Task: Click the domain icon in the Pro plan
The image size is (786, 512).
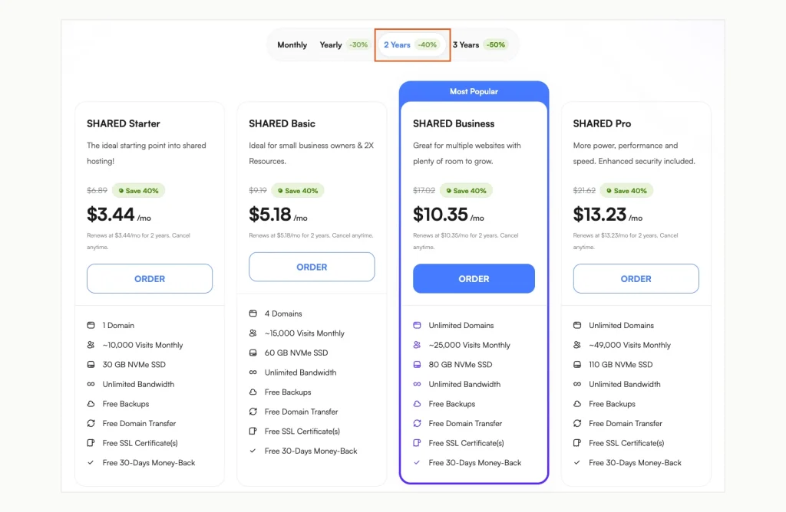Action: click(577, 325)
